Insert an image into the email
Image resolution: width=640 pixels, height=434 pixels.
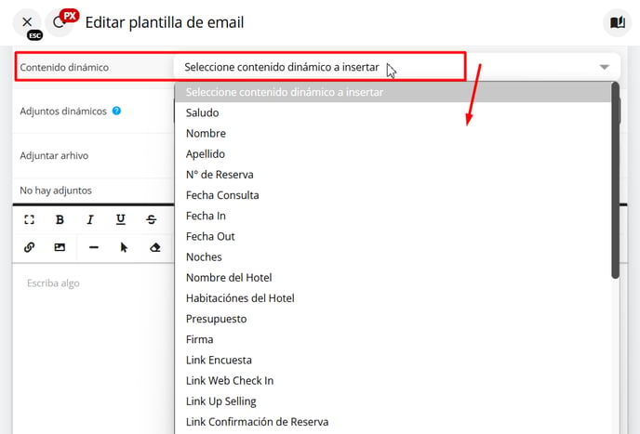[60, 247]
